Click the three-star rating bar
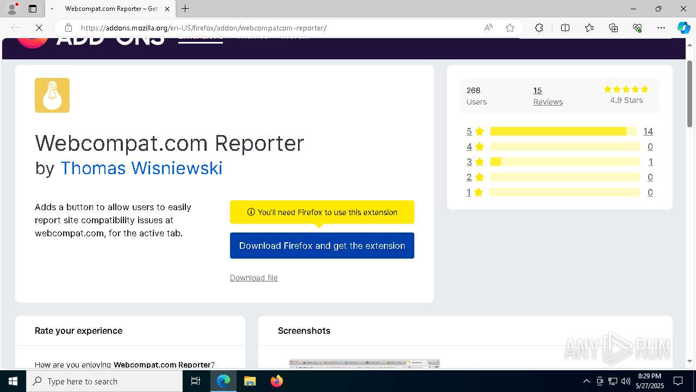Image resolution: width=696 pixels, height=392 pixels. click(565, 162)
